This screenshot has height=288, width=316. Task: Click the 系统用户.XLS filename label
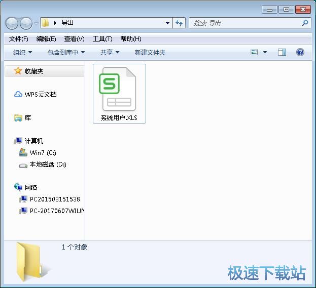click(x=119, y=117)
